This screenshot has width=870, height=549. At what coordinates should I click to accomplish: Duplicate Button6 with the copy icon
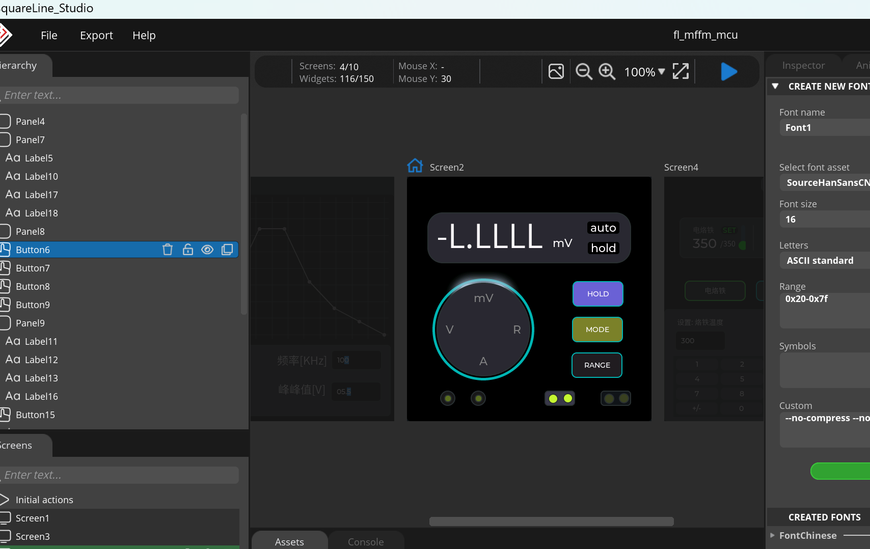click(227, 250)
